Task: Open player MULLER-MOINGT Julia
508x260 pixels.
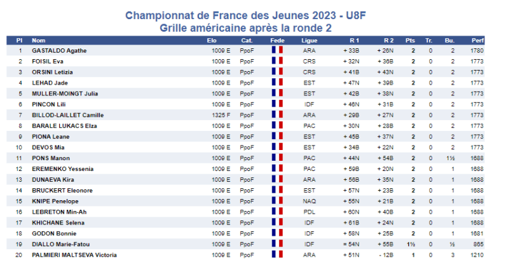Action: tap(64, 94)
